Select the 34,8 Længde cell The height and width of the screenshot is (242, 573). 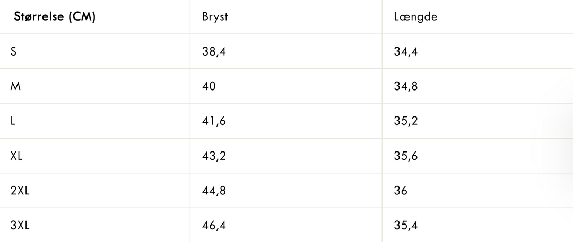[406, 87]
